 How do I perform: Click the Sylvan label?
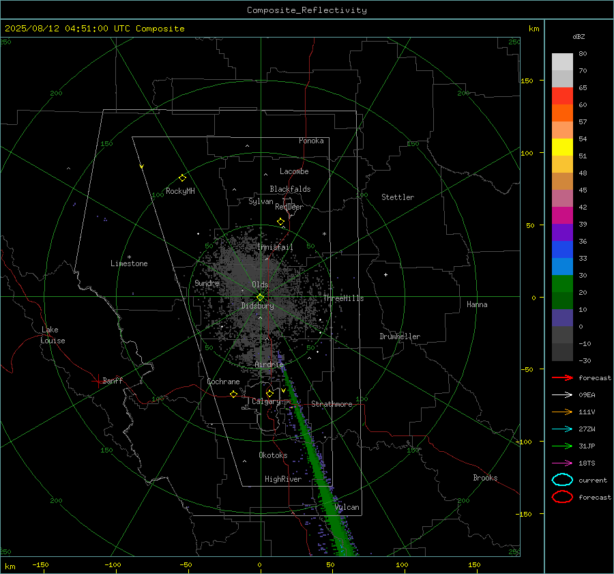[x=261, y=201]
